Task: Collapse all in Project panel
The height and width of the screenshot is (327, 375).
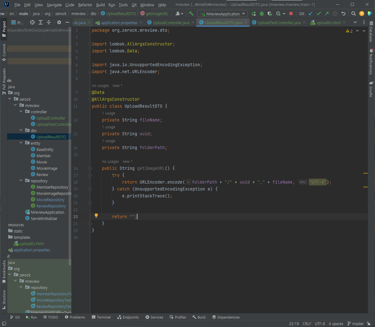Action: (49, 22)
